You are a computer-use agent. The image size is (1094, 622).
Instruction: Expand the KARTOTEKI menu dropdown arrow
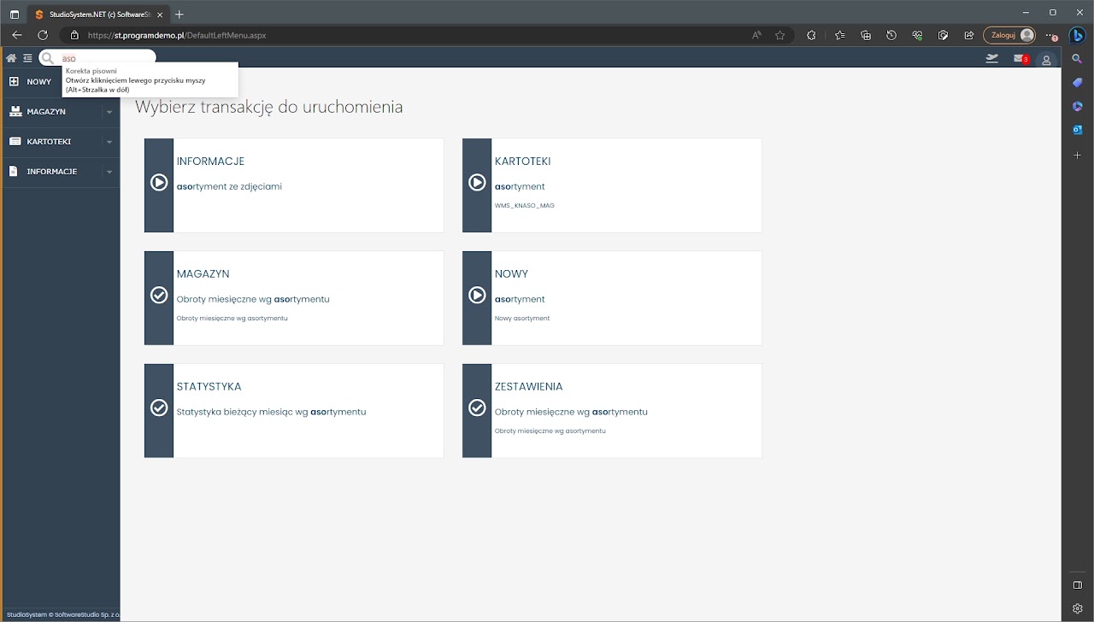click(109, 142)
